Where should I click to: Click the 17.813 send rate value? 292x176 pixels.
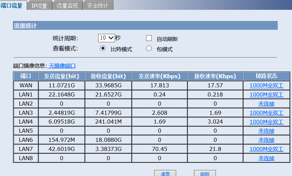[160, 85]
